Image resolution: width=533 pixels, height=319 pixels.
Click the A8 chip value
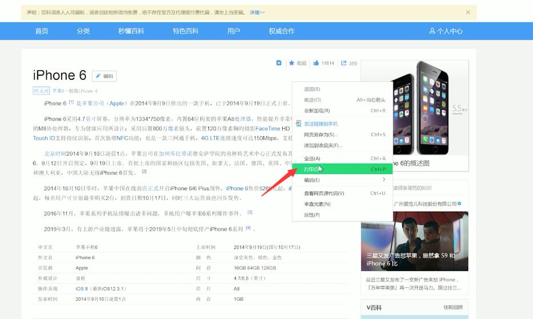(237, 288)
